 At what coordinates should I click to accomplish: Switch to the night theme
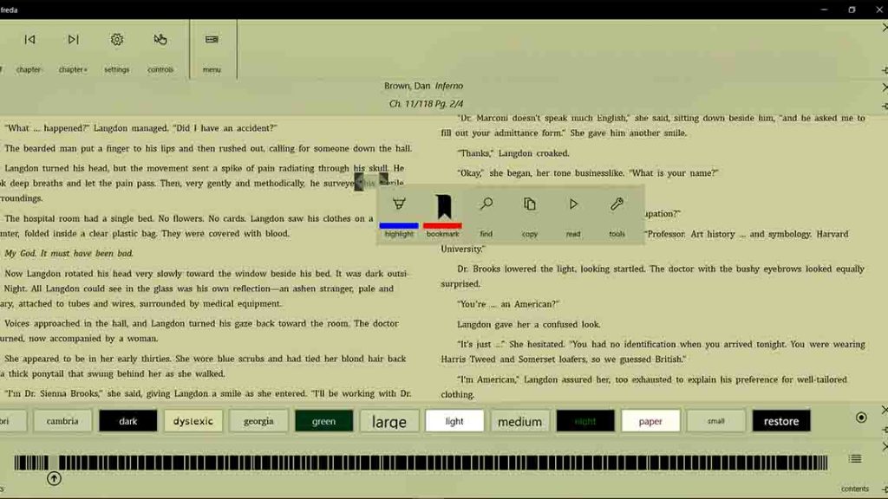coord(585,421)
